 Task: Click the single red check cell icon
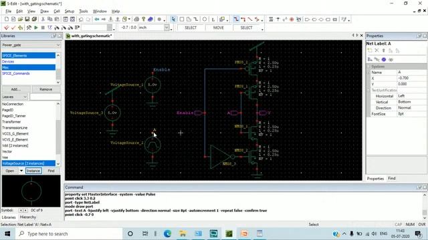[13, 27]
